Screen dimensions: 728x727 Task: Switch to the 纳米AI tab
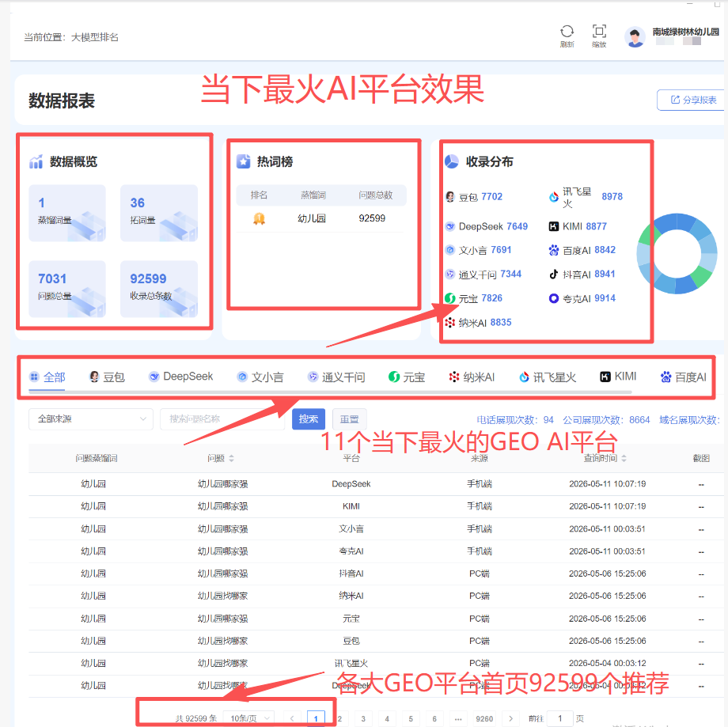(472, 377)
